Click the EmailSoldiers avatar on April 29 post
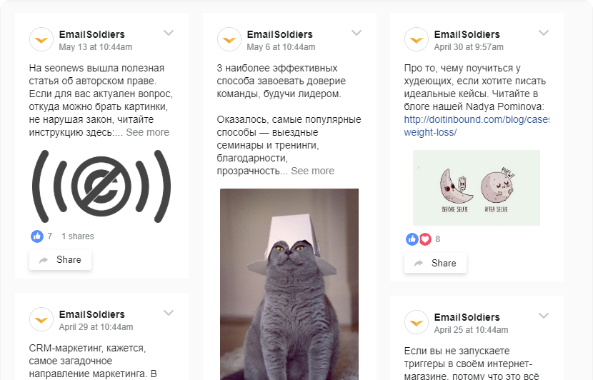This screenshot has height=380, width=593. pos(41,319)
